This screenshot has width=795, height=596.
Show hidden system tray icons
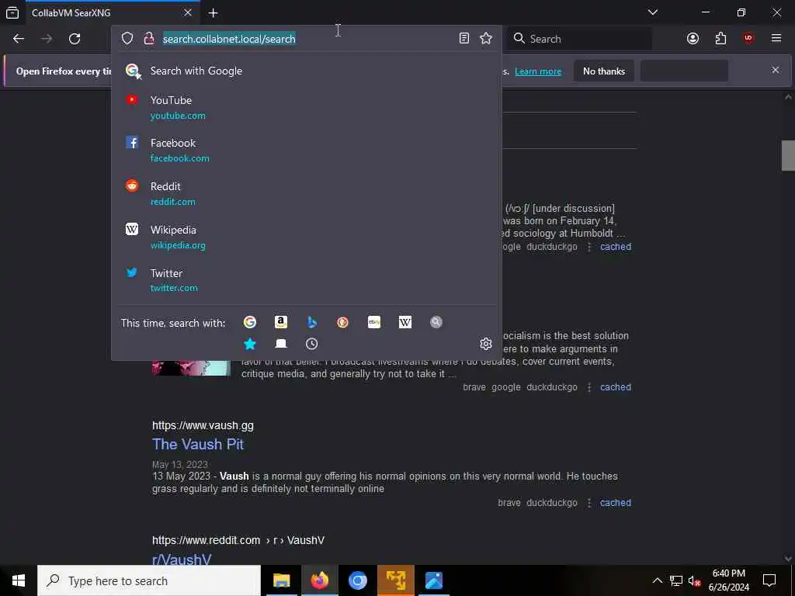point(657,580)
